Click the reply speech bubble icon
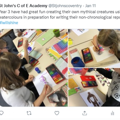This screenshot has width=120, height=120. [x=1, y=113]
